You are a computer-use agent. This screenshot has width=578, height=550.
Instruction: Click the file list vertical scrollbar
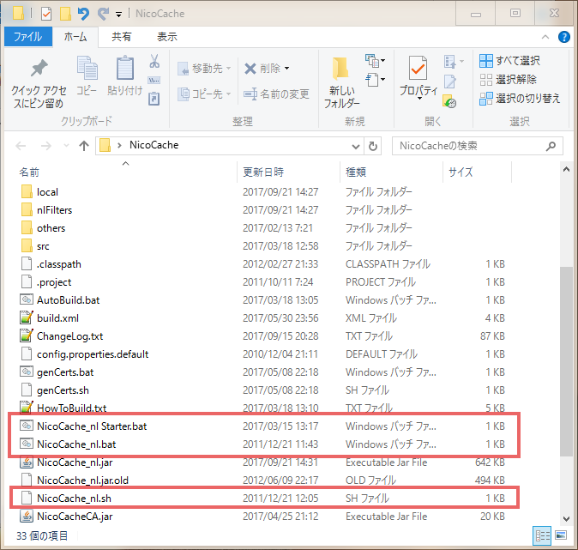pos(566,360)
